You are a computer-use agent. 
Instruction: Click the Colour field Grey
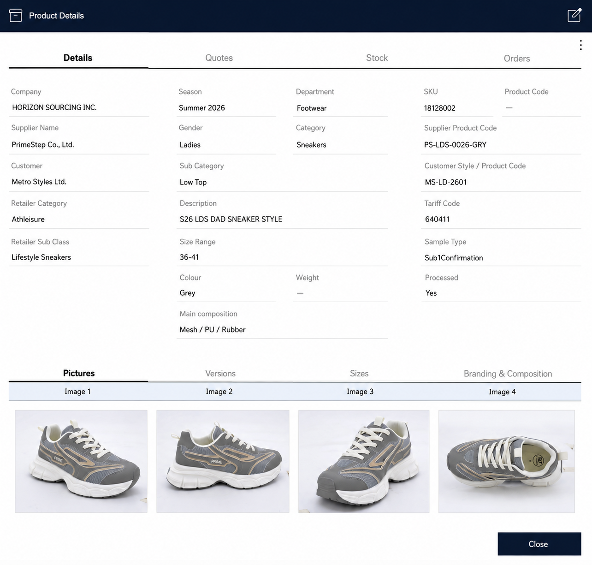coord(226,293)
